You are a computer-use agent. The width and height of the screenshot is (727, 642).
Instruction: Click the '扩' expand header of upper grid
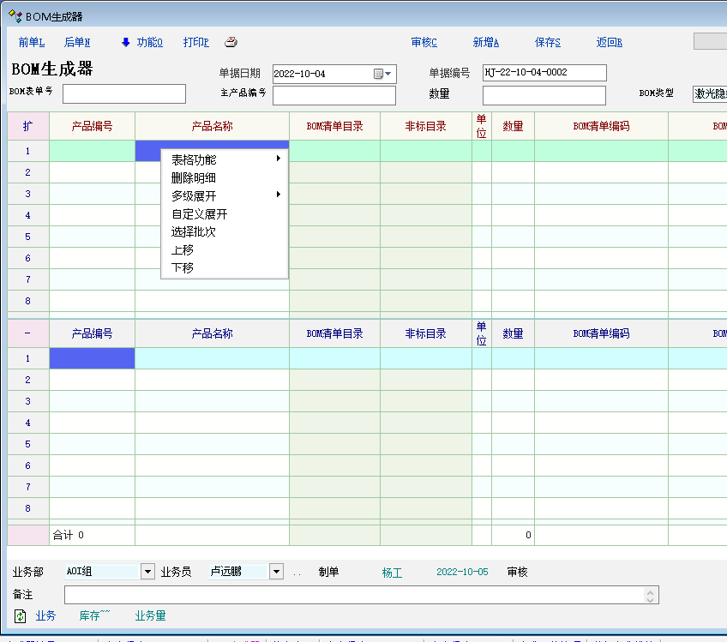(28, 126)
